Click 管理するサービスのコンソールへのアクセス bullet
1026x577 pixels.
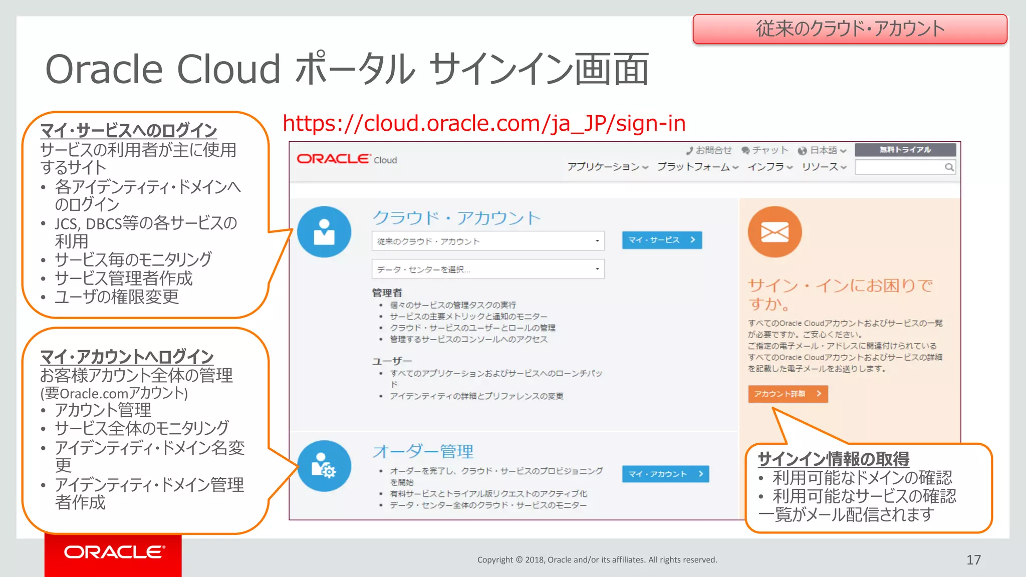468,339
